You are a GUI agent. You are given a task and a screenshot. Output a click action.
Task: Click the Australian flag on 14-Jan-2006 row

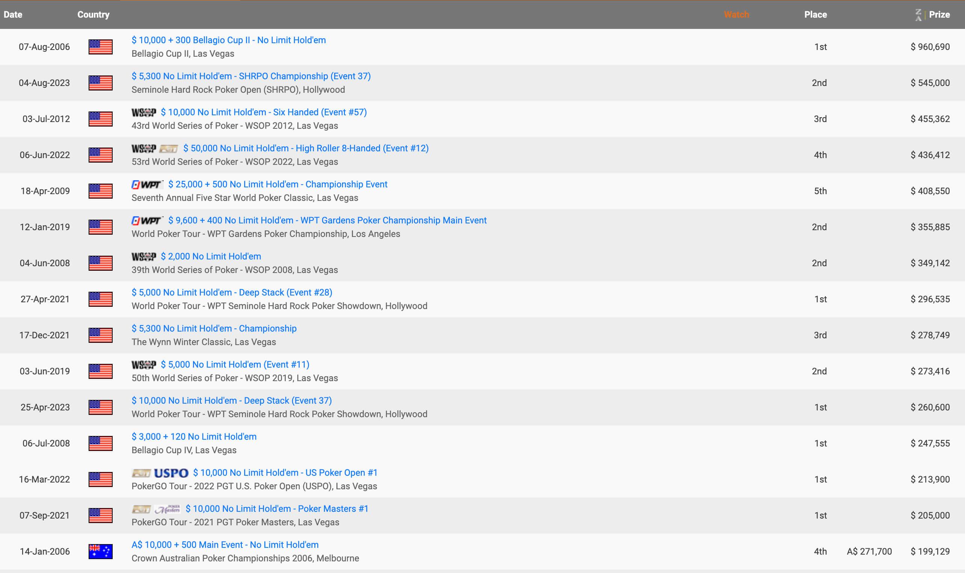(100, 551)
